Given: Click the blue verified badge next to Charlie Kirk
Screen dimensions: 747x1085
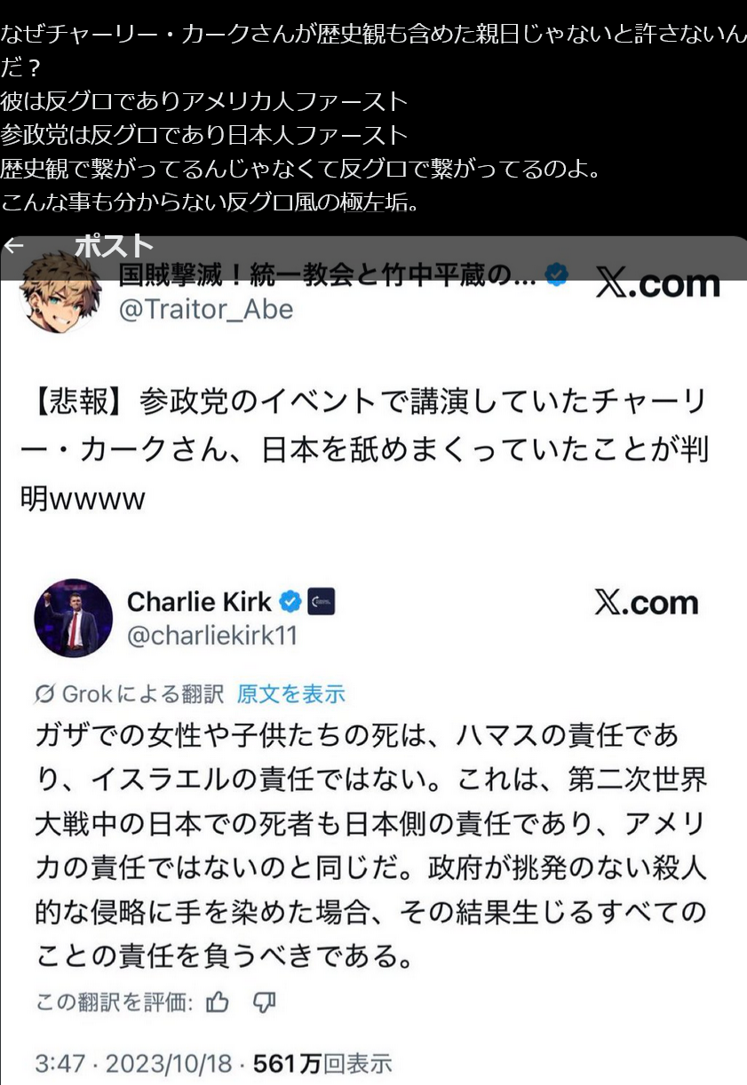Looking at the screenshot, I should pos(290,602).
